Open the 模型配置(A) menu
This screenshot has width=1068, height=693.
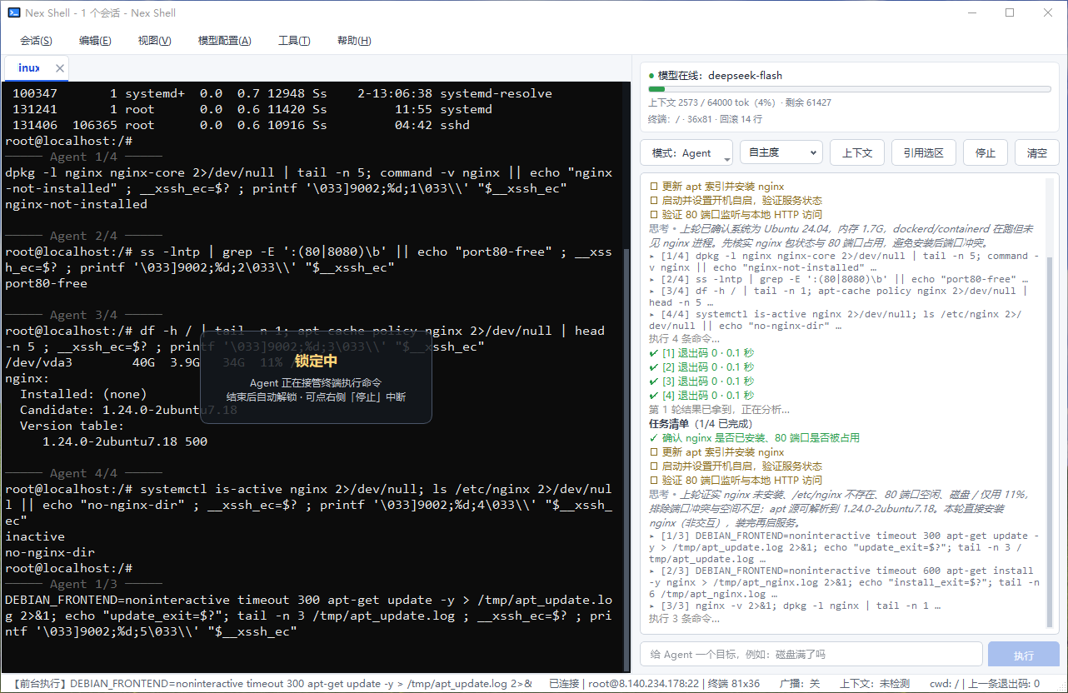coord(224,41)
